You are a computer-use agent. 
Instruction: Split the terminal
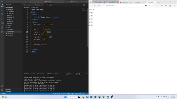click(x=77, y=74)
